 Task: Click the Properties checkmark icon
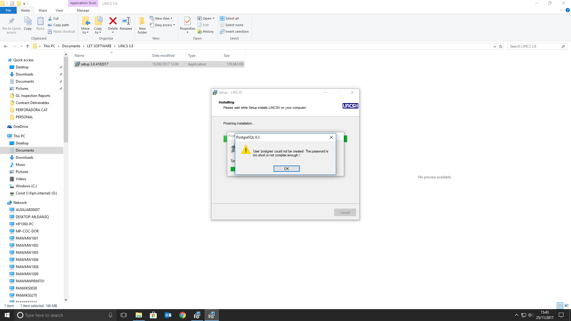point(187,21)
